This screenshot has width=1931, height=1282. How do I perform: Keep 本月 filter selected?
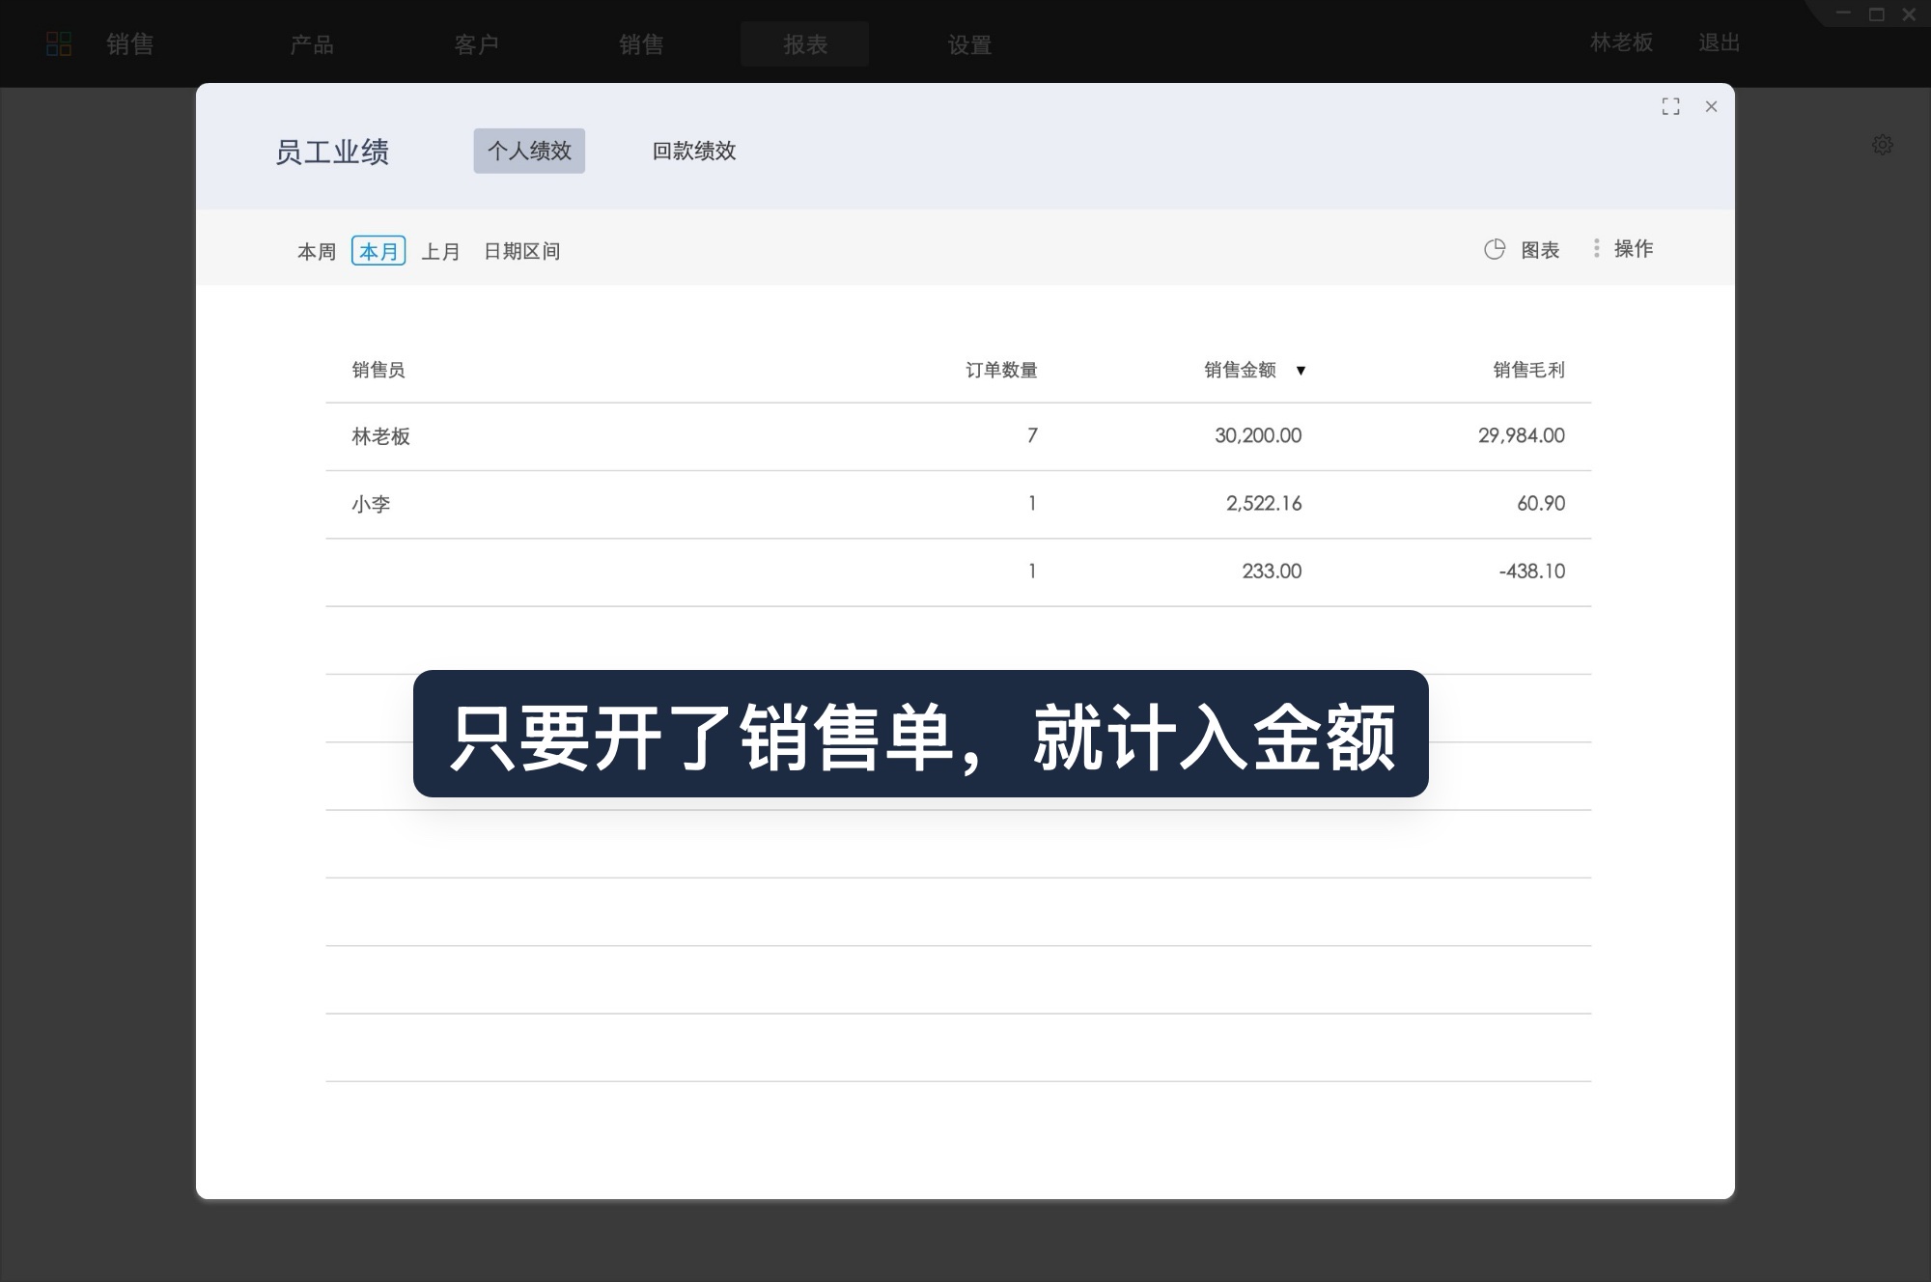pos(378,251)
